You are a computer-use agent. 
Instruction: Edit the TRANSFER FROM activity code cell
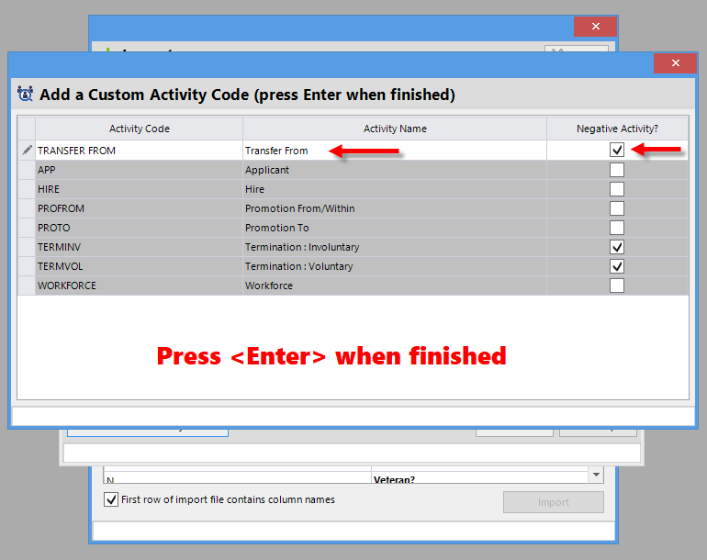click(139, 151)
